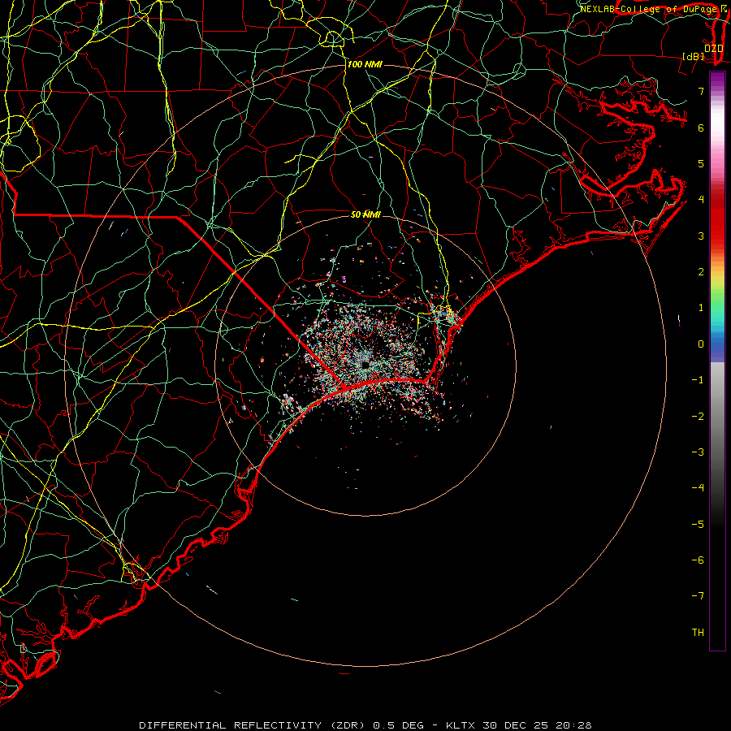
Task: Click the -4 value on color scale
Action: coord(698,488)
